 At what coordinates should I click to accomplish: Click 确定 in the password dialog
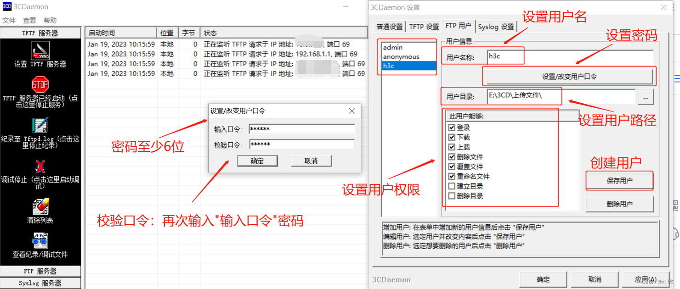[257, 161]
